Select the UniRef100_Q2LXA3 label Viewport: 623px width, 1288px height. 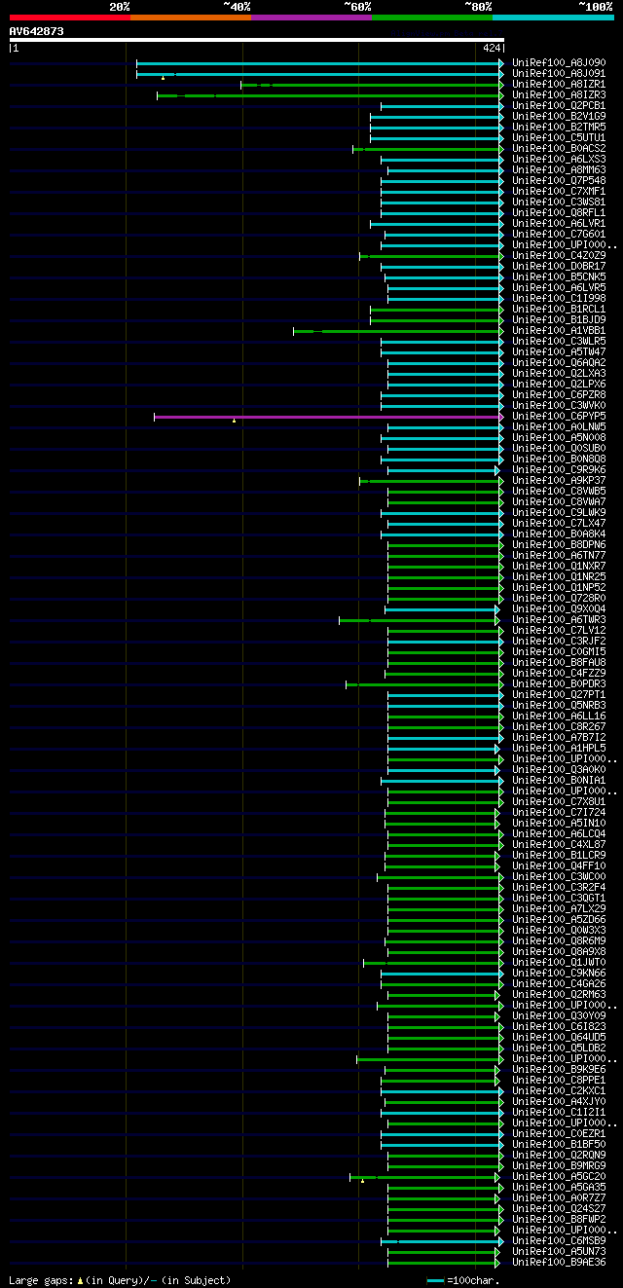(x=559, y=374)
